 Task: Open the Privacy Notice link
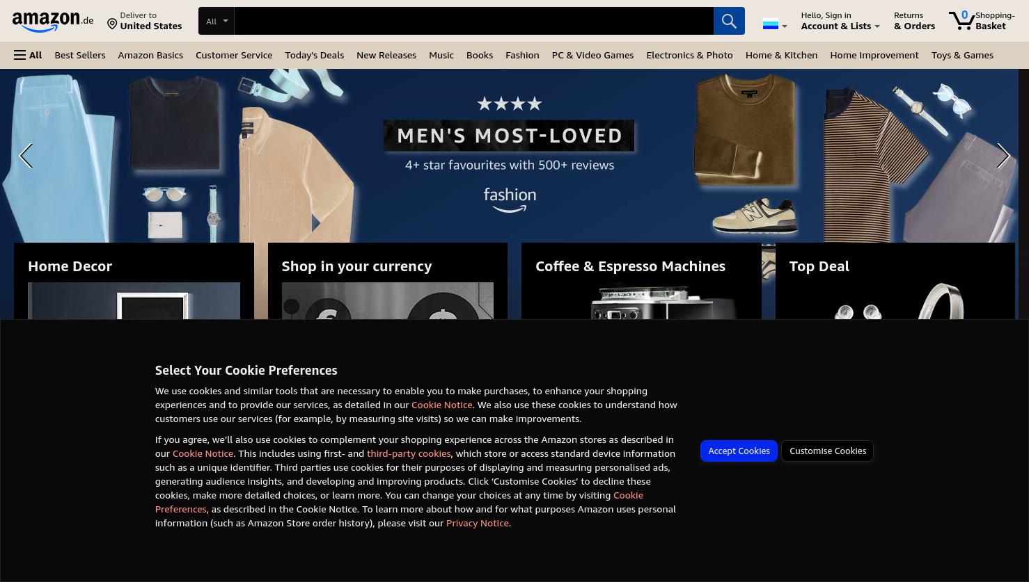pos(478,523)
